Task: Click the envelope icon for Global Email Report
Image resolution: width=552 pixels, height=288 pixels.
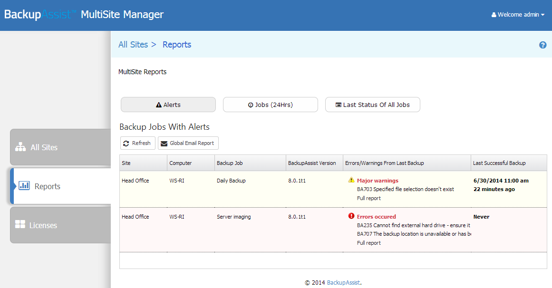Action: pyautogui.click(x=164, y=144)
